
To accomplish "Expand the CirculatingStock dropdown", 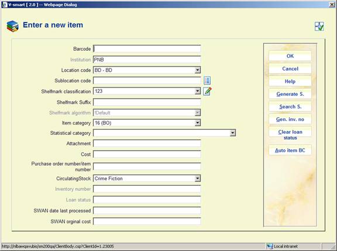I will 197,179.
